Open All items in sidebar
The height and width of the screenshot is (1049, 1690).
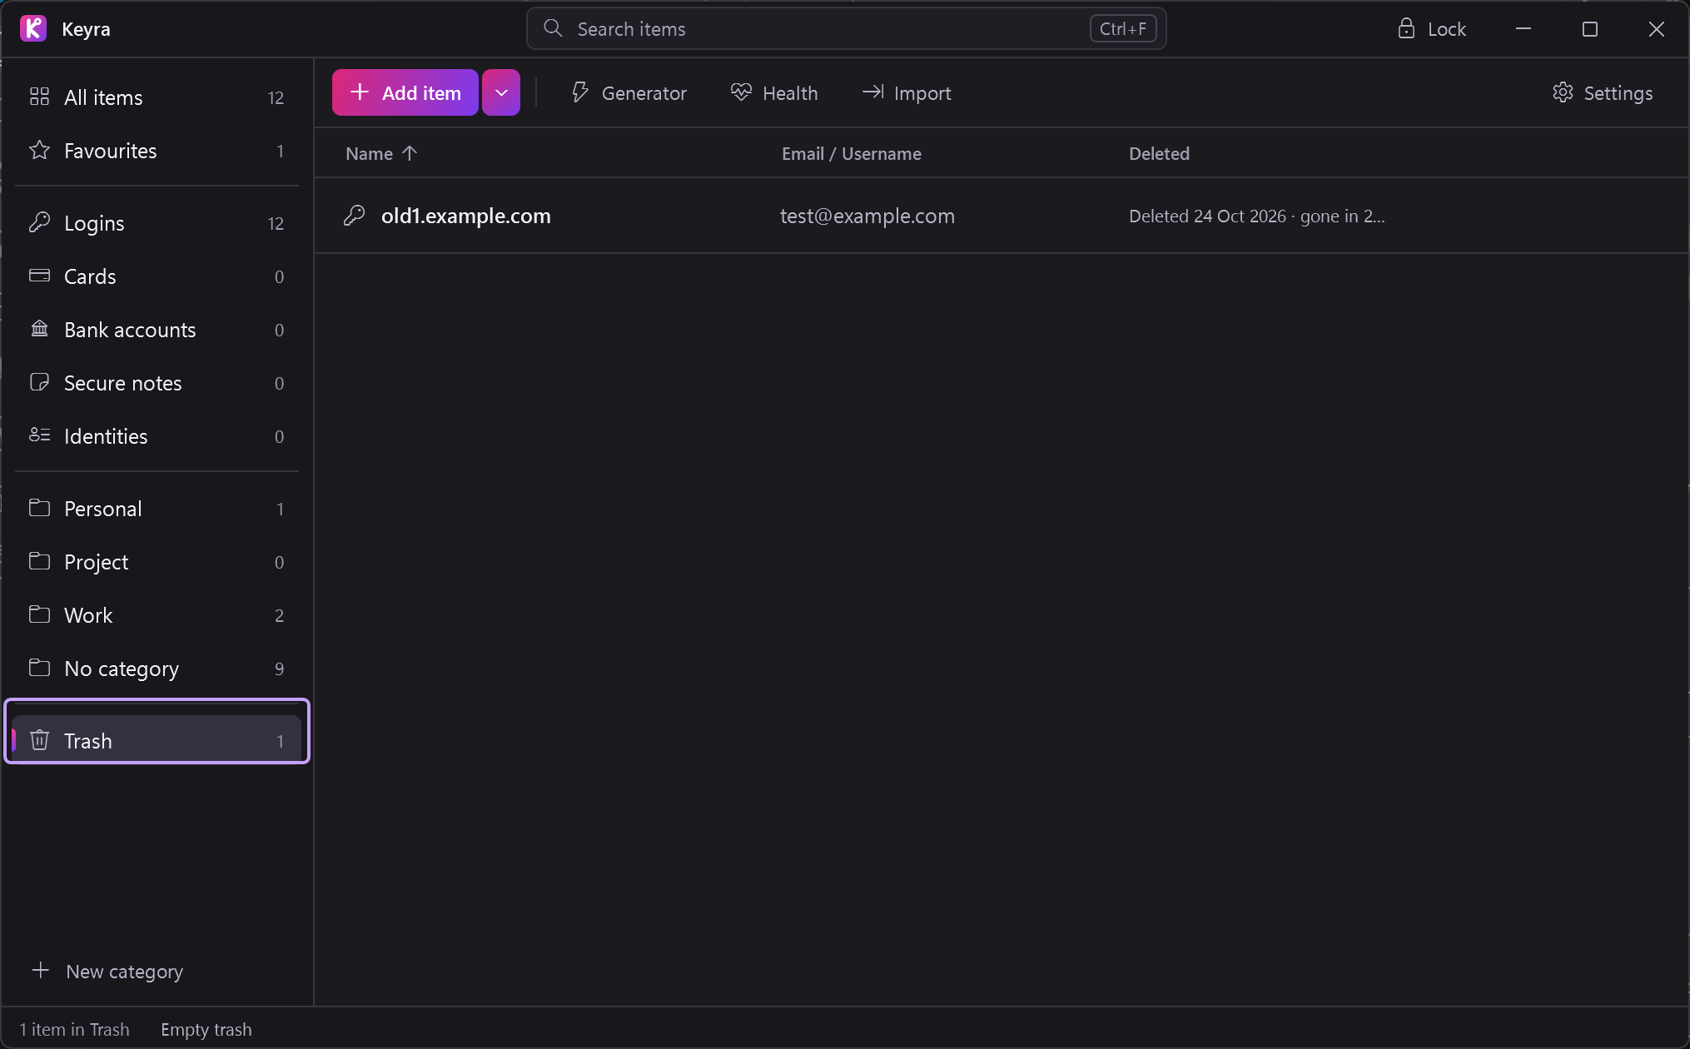(x=157, y=97)
